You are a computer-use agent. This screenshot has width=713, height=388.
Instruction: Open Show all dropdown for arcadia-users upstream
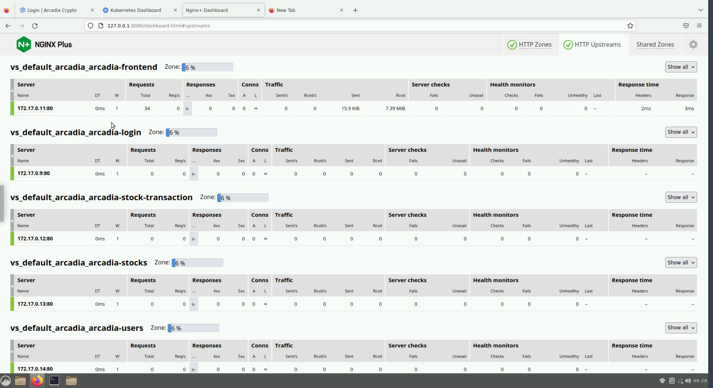click(x=681, y=327)
